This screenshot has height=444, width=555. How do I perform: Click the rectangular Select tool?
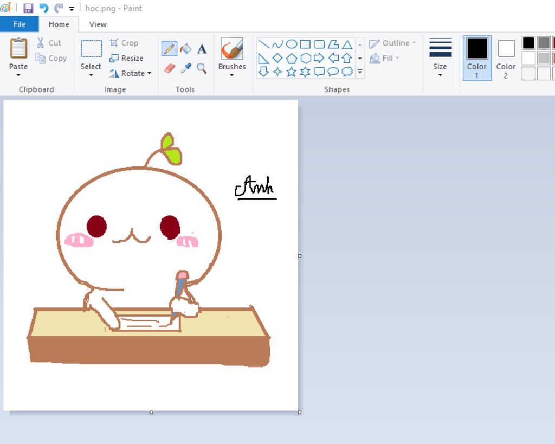91,48
